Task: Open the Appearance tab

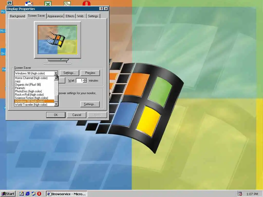Action: [55, 16]
